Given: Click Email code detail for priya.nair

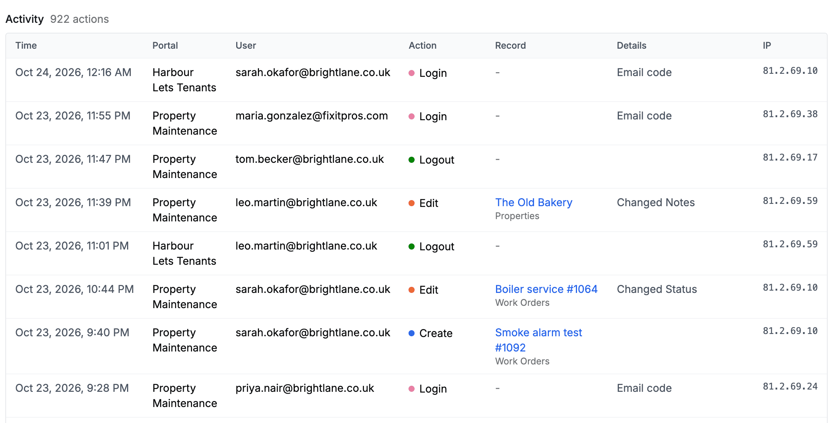Looking at the screenshot, I should pos(644,388).
